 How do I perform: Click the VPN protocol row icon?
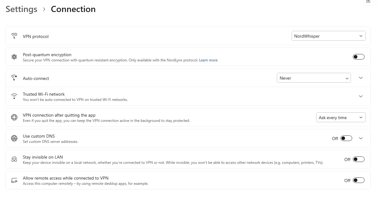tap(14, 36)
